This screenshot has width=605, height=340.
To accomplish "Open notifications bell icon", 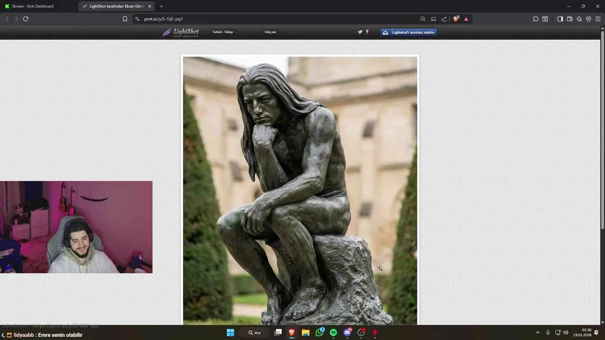I will tap(596, 332).
